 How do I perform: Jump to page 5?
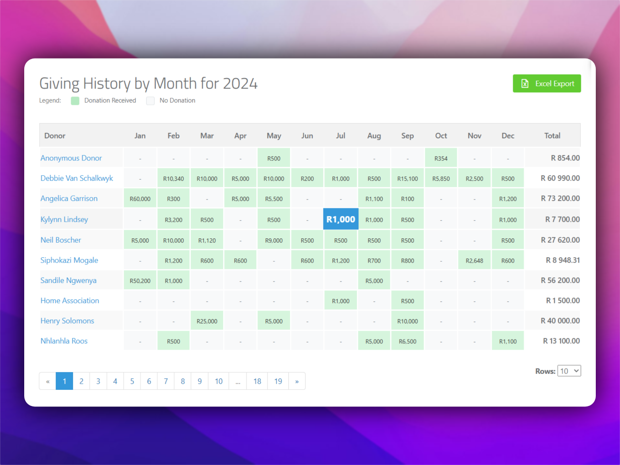pos(132,381)
